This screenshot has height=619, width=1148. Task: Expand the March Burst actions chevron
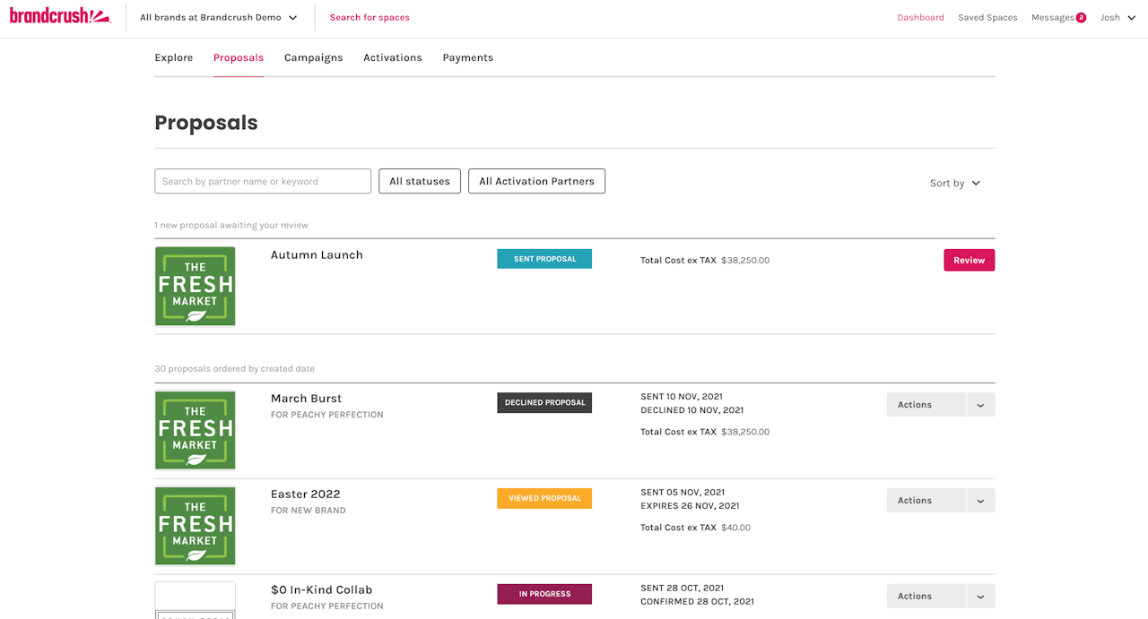980,405
